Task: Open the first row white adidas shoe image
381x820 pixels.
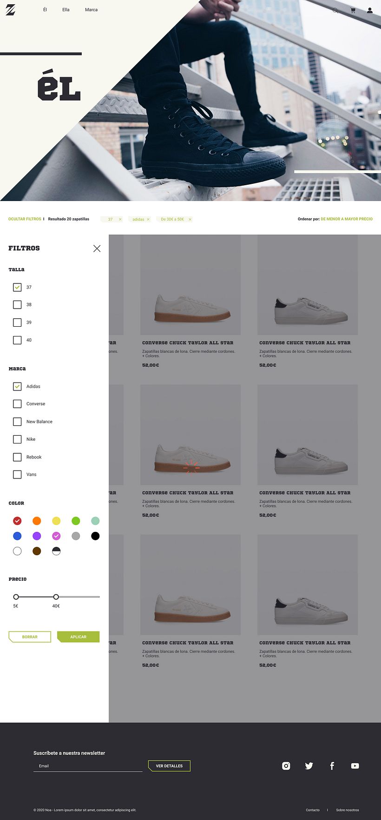Action: 308,285
